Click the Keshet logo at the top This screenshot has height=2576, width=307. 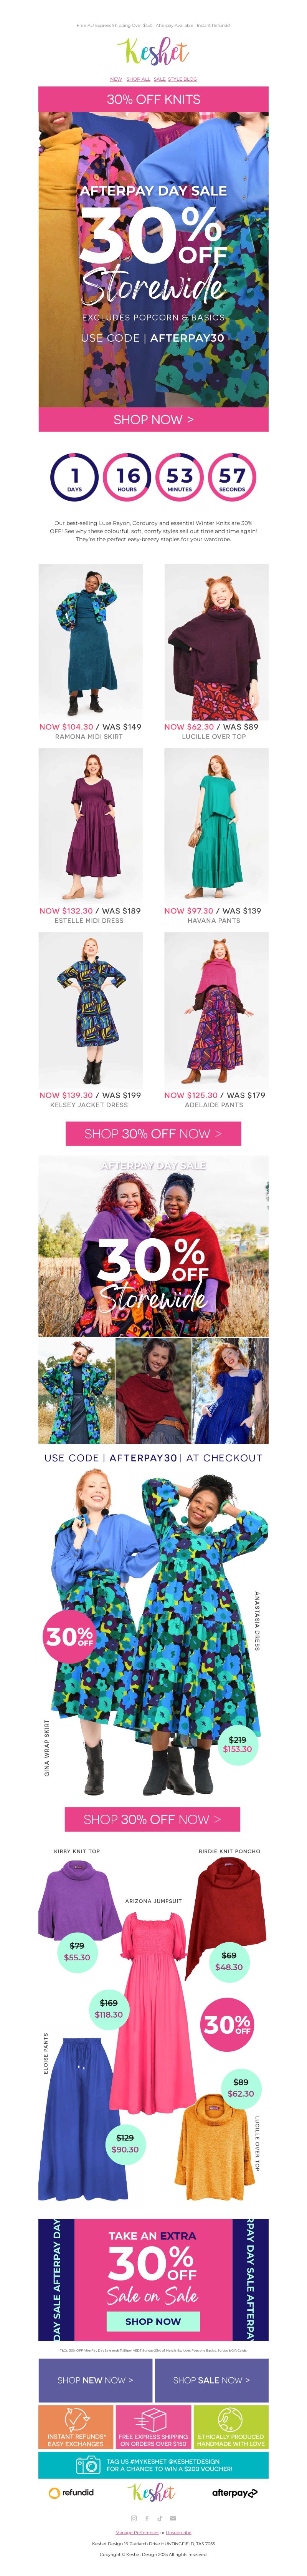(153, 52)
